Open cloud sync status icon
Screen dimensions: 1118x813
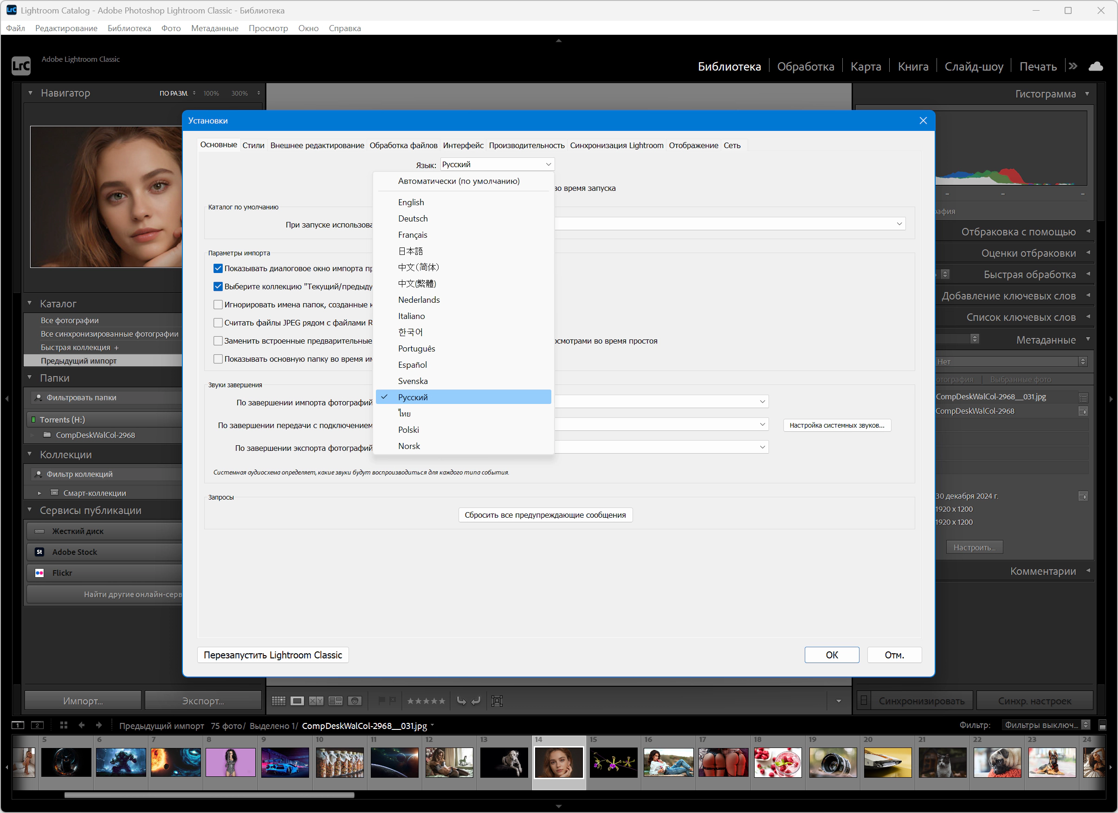1096,66
